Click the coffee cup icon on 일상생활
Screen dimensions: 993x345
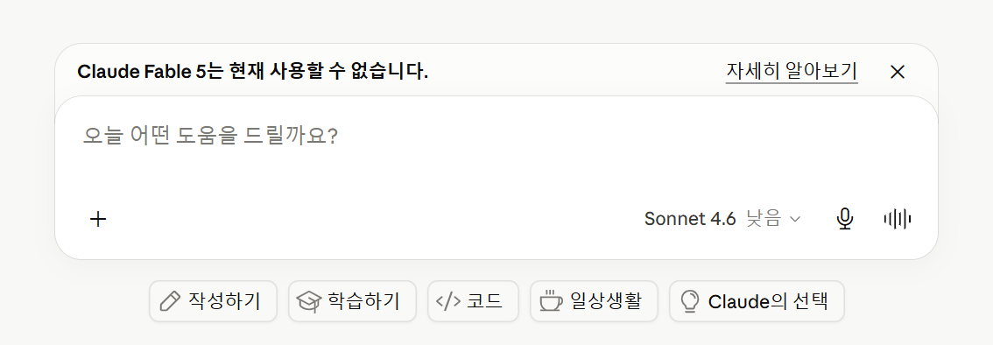pyautogui.click(x=550, y=301)
